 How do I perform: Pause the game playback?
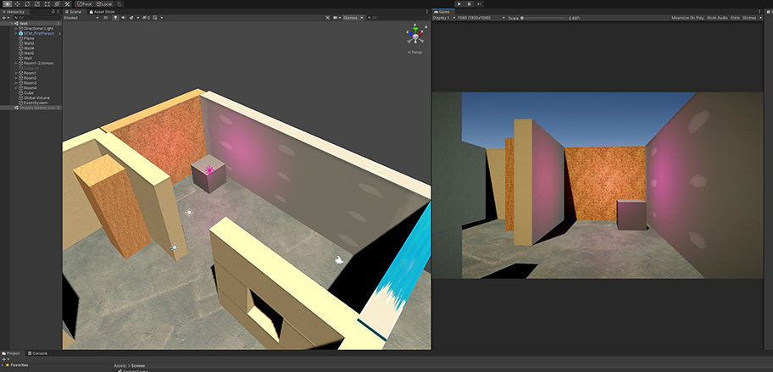tap(469, 3)
